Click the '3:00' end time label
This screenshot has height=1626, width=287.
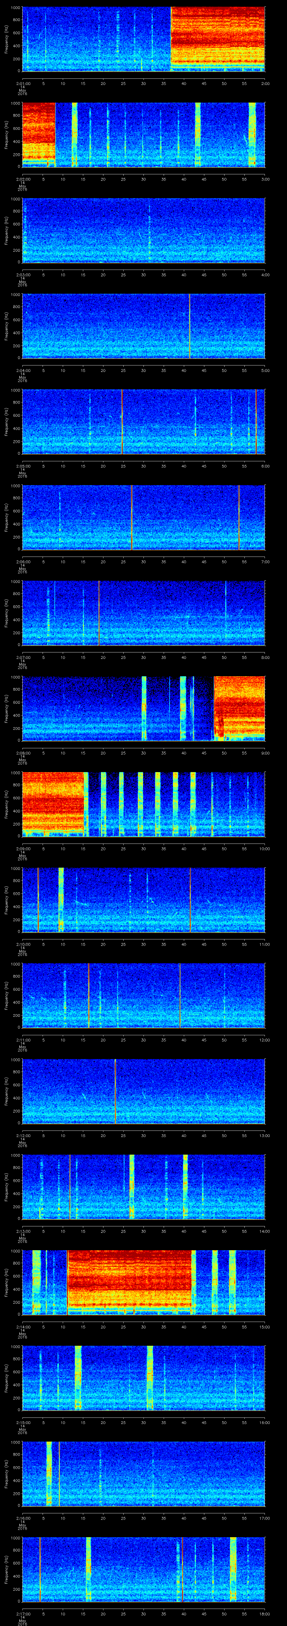(265, 179)
